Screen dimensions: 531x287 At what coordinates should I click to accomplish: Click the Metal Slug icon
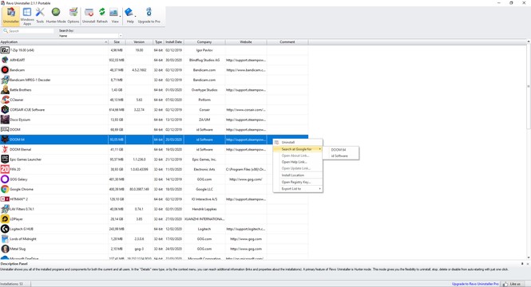(x=5, y=249)
